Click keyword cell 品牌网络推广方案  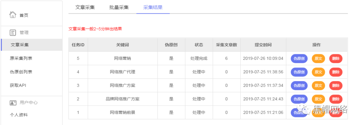122,99
